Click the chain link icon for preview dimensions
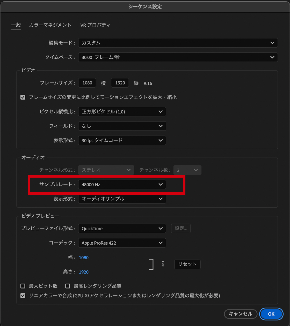 pyautogui.click(x=163, y=264)
